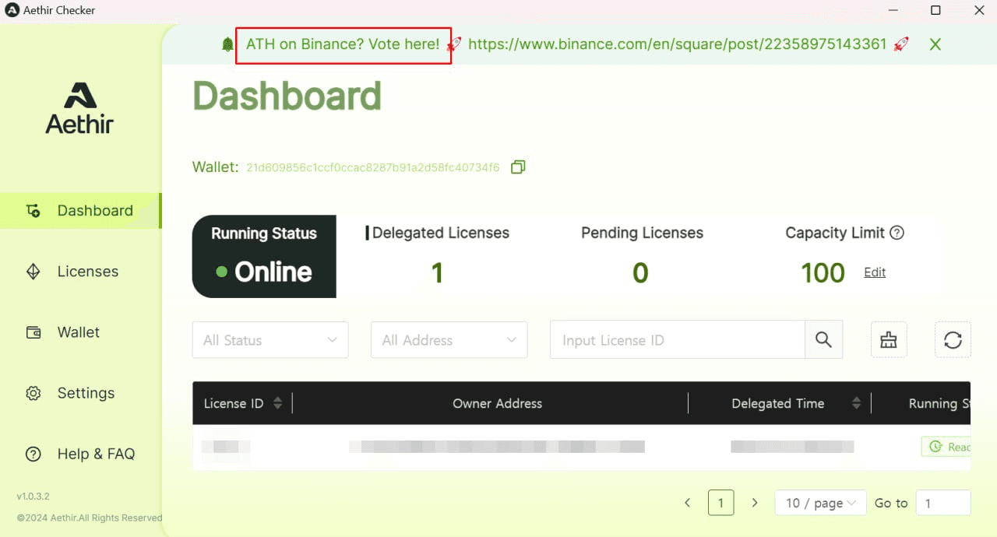The image size is (997, 537).
Task: Click the wallet address text
Action: point(373,167)
